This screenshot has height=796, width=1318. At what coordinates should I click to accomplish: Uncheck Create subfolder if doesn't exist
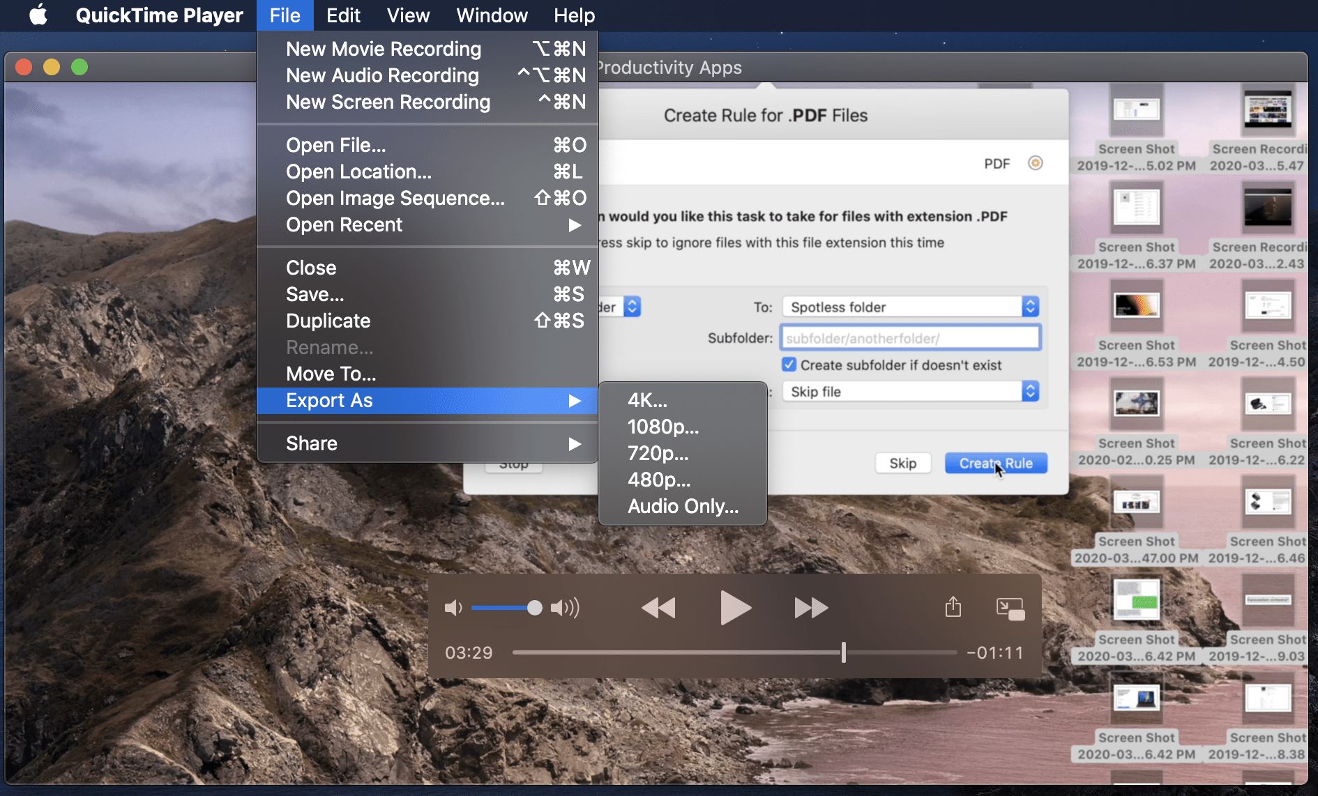point(789,364)
